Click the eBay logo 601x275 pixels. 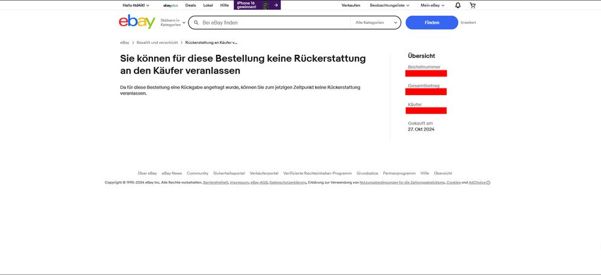[137, 22]
